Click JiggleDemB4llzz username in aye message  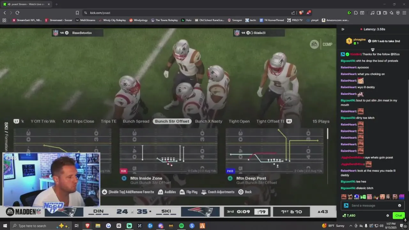352,157
